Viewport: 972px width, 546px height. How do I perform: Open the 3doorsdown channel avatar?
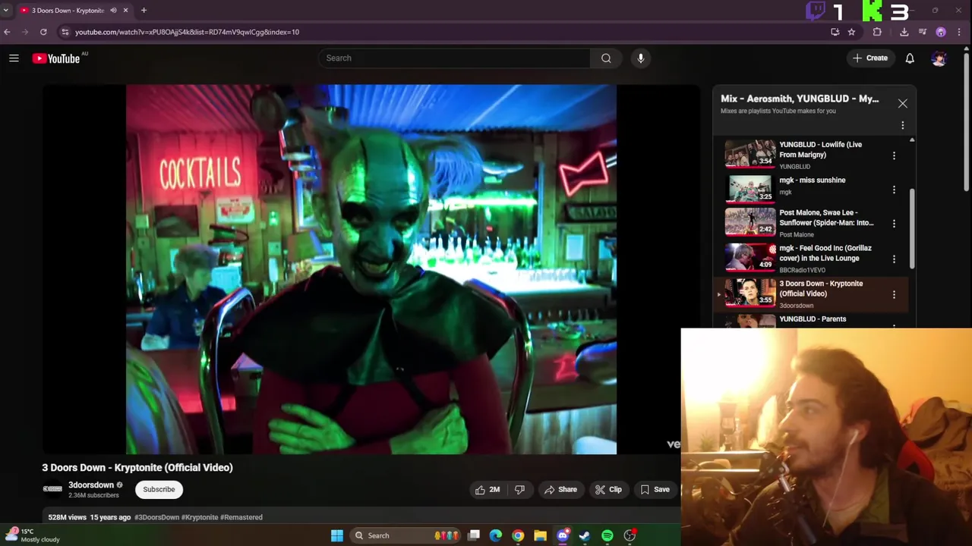52,489
